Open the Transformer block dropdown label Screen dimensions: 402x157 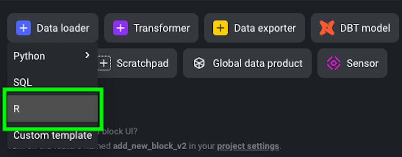coord(162,28)
